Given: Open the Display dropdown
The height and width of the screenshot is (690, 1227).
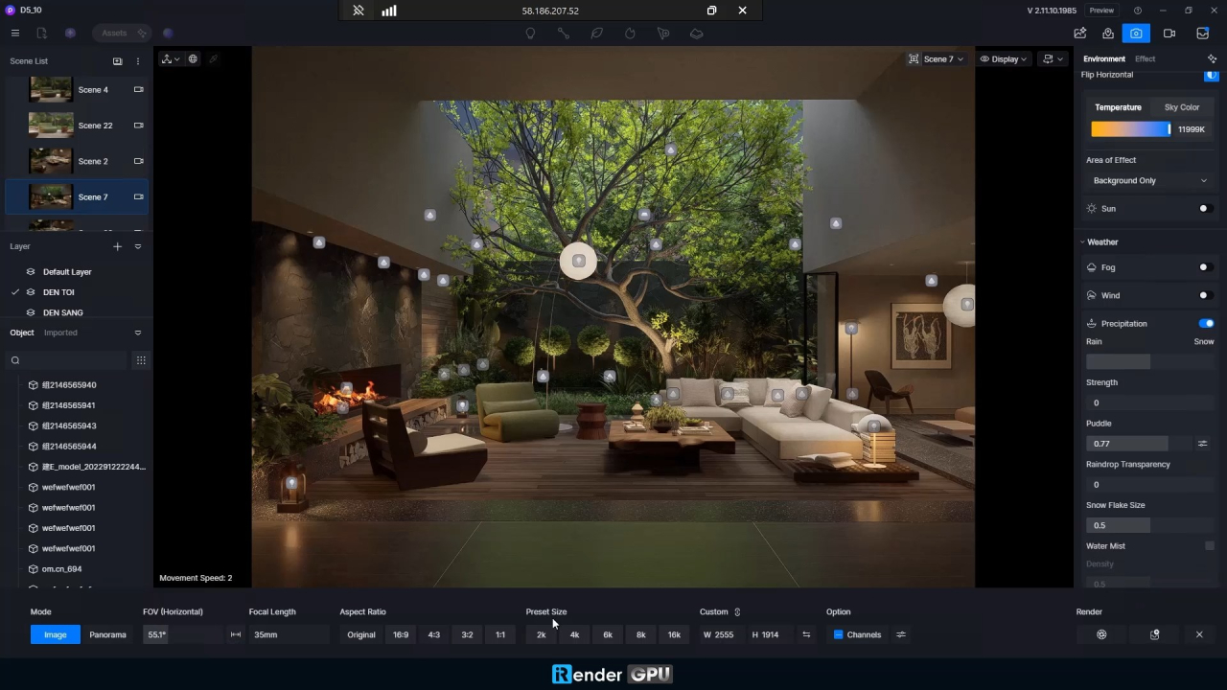Looking at the screenshot, I should (x=1004, y=59).
